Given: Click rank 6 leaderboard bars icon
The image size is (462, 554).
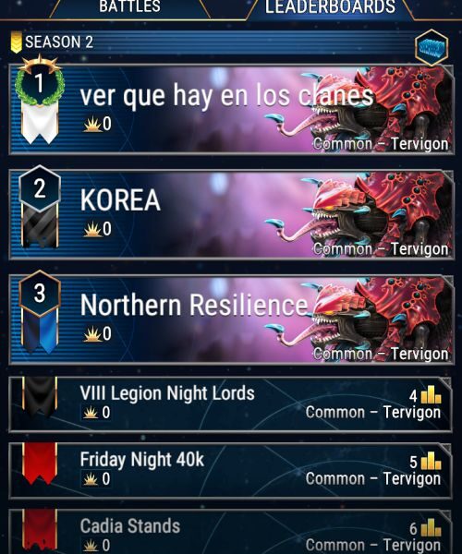Looking at the screenshot, I should pyautogui.click(x=431, y=527).
